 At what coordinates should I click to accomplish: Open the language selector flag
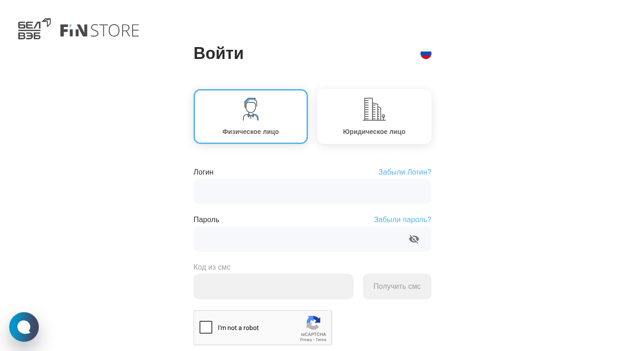click(x=426, y=53)
